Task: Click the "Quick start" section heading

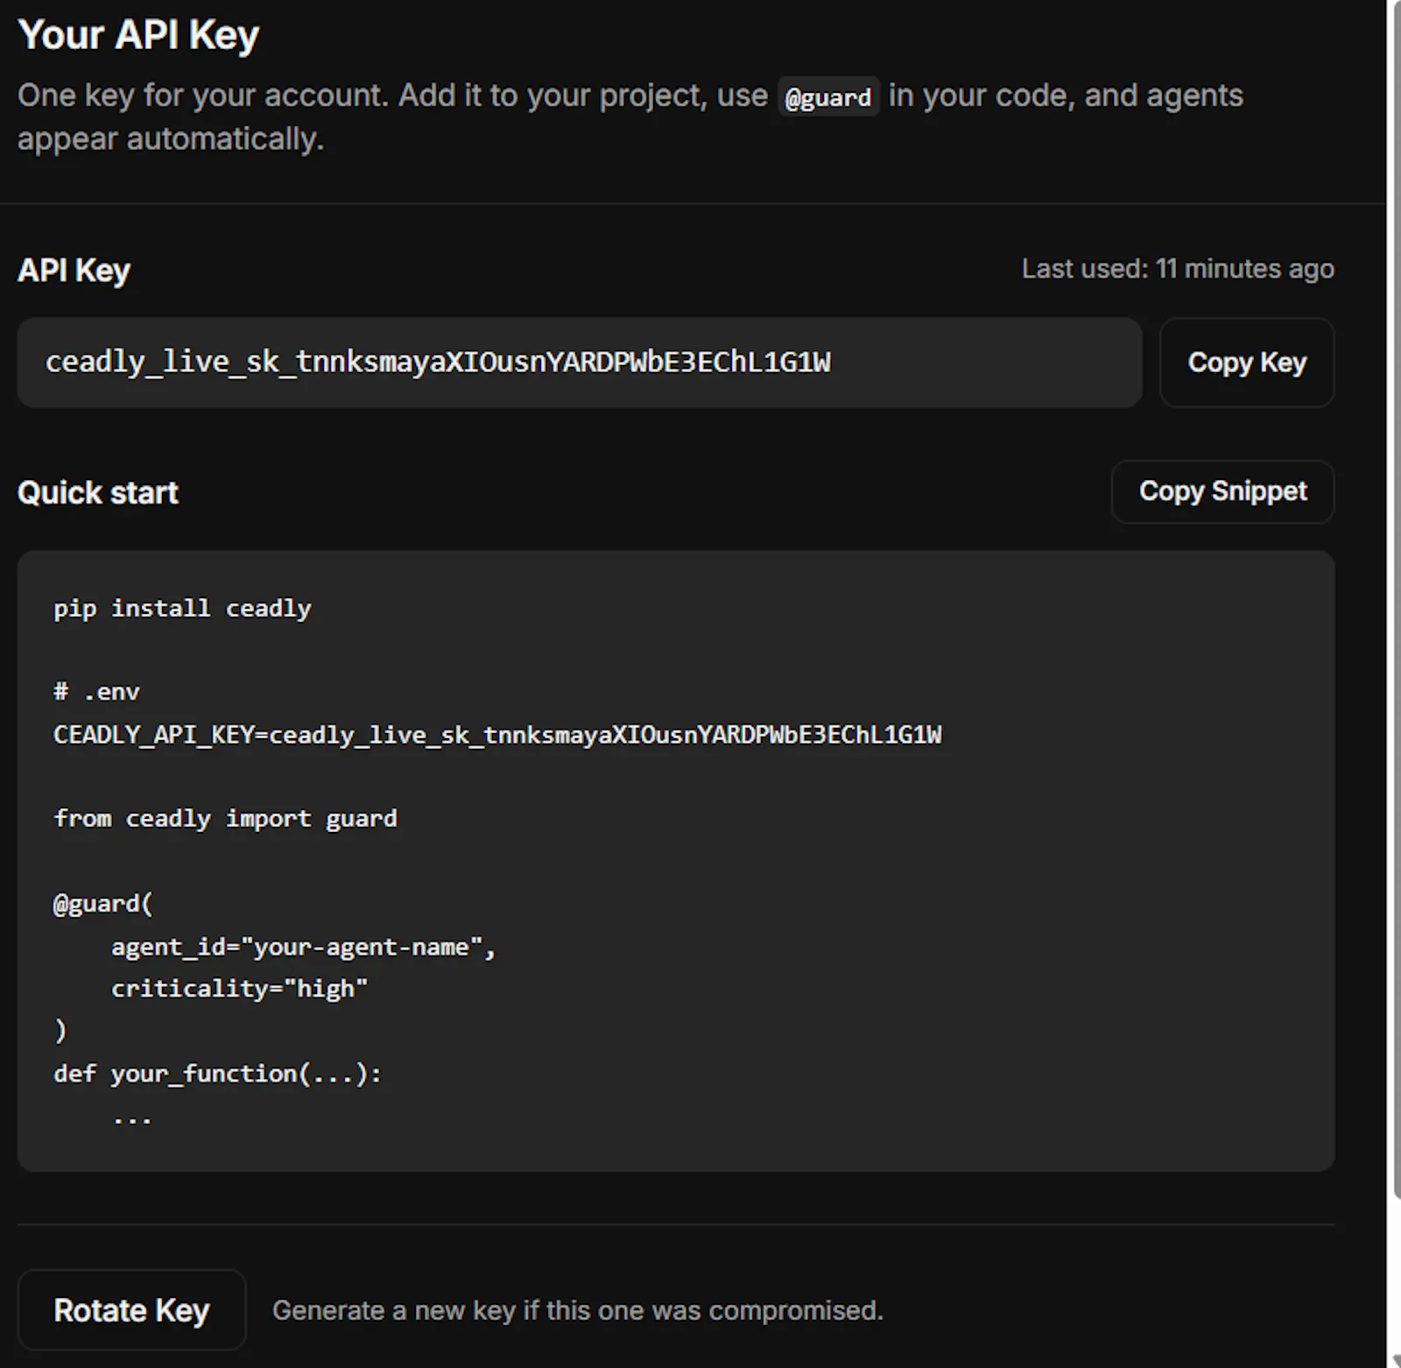Action: pyautogui.click(x=97, y=492)
